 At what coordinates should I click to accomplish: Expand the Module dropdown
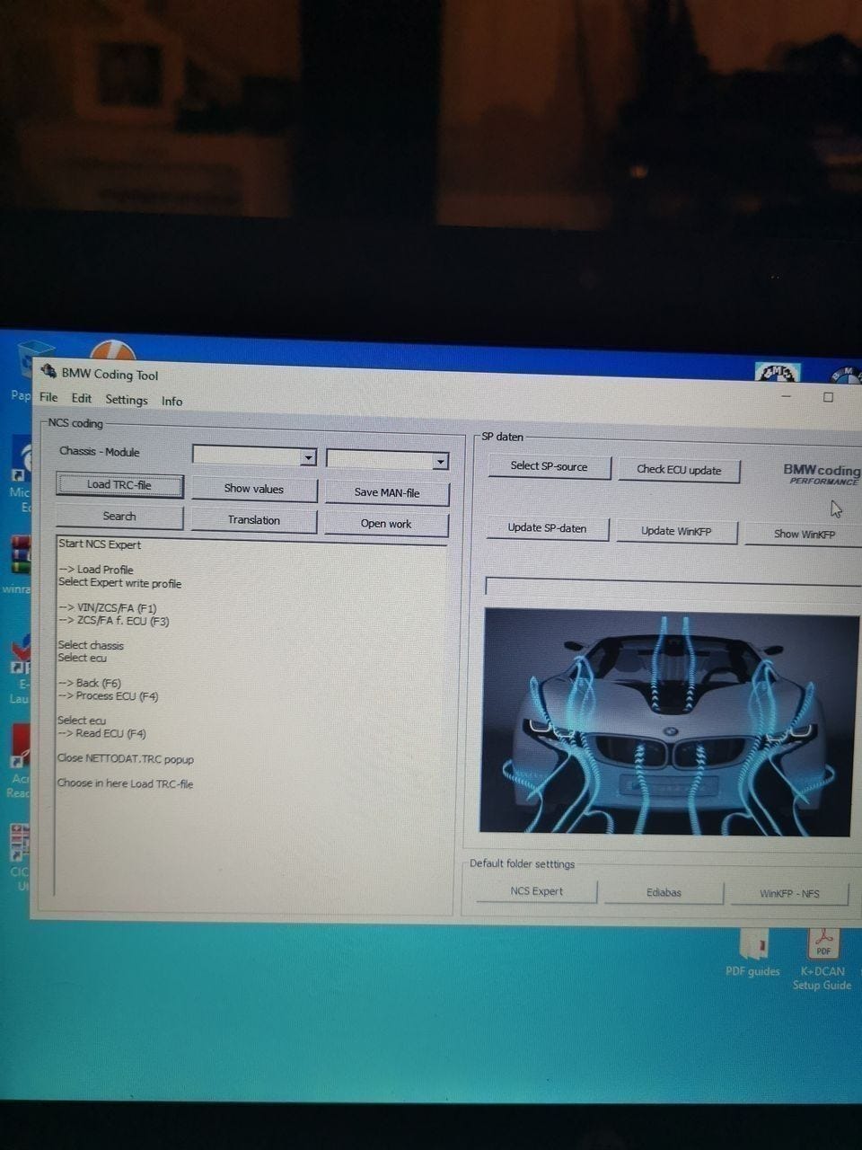(x=440, y=462)
